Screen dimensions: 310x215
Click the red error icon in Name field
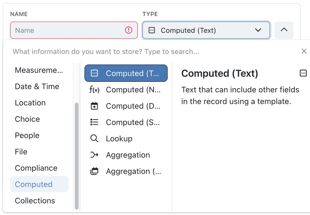tap(128, 30)
